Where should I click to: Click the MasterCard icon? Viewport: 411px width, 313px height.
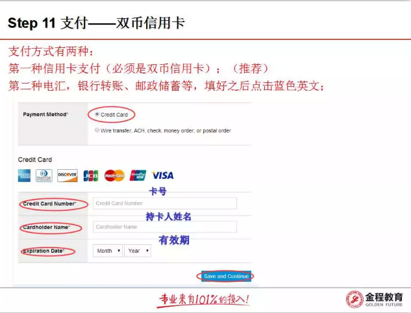pos(114,176)
